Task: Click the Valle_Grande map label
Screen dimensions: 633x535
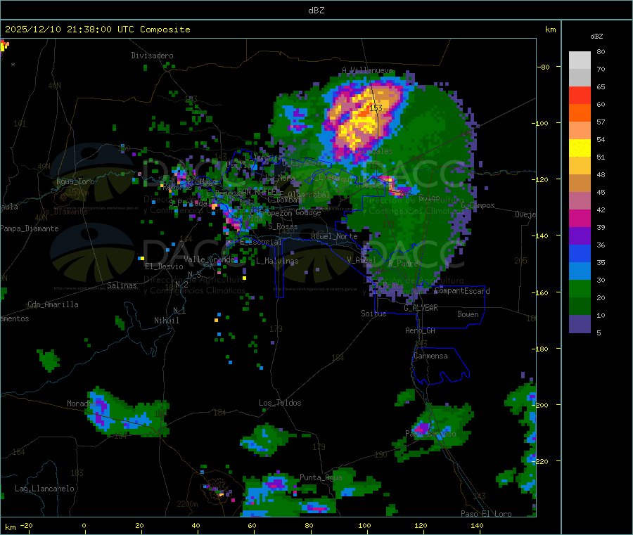Action: 209,259
